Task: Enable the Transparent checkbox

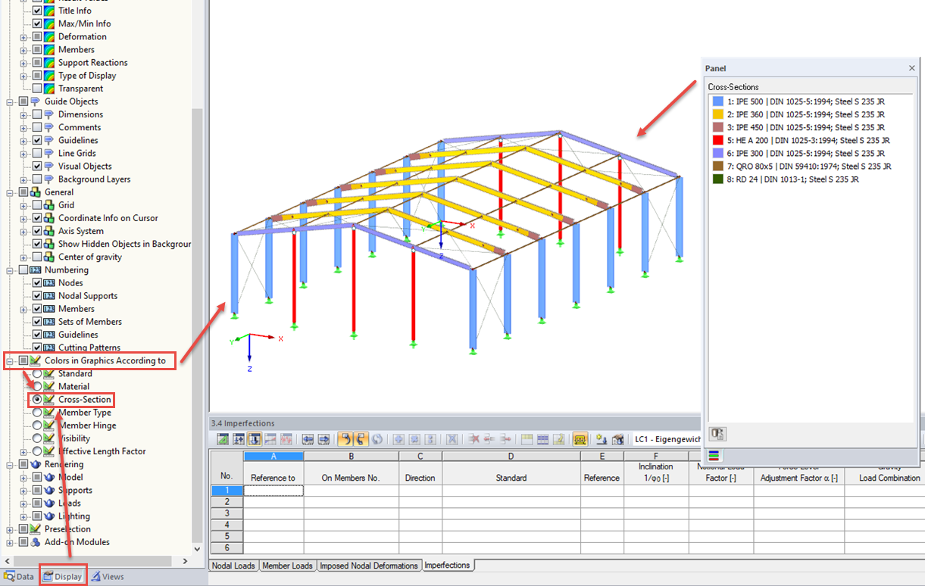Action: 37,89
